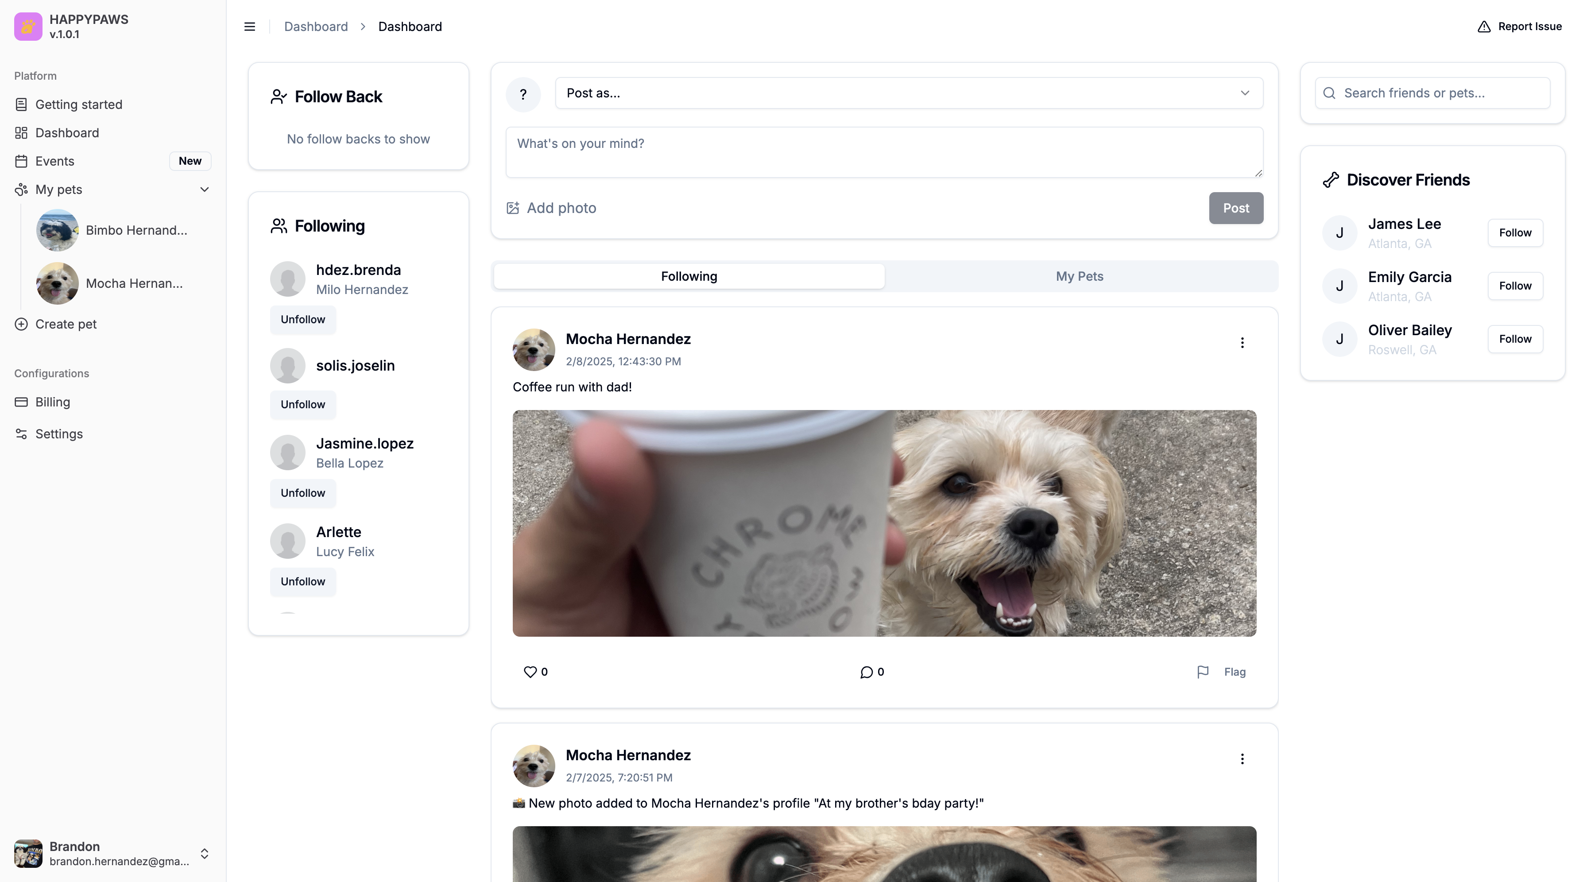Click the flag icon on the Coffee run post
Screen dimensions: 1587x882
(1203, 672)
